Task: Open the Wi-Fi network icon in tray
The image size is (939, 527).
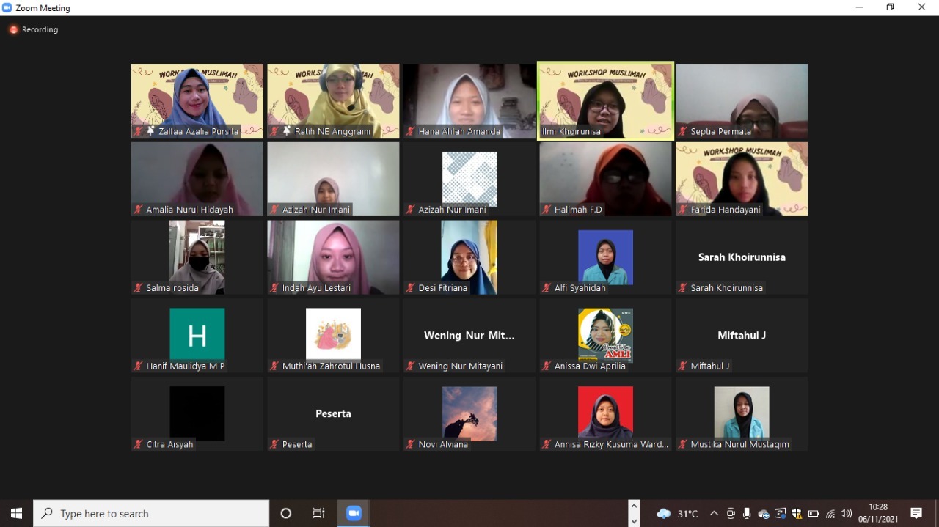Action: tap(830, 514)
